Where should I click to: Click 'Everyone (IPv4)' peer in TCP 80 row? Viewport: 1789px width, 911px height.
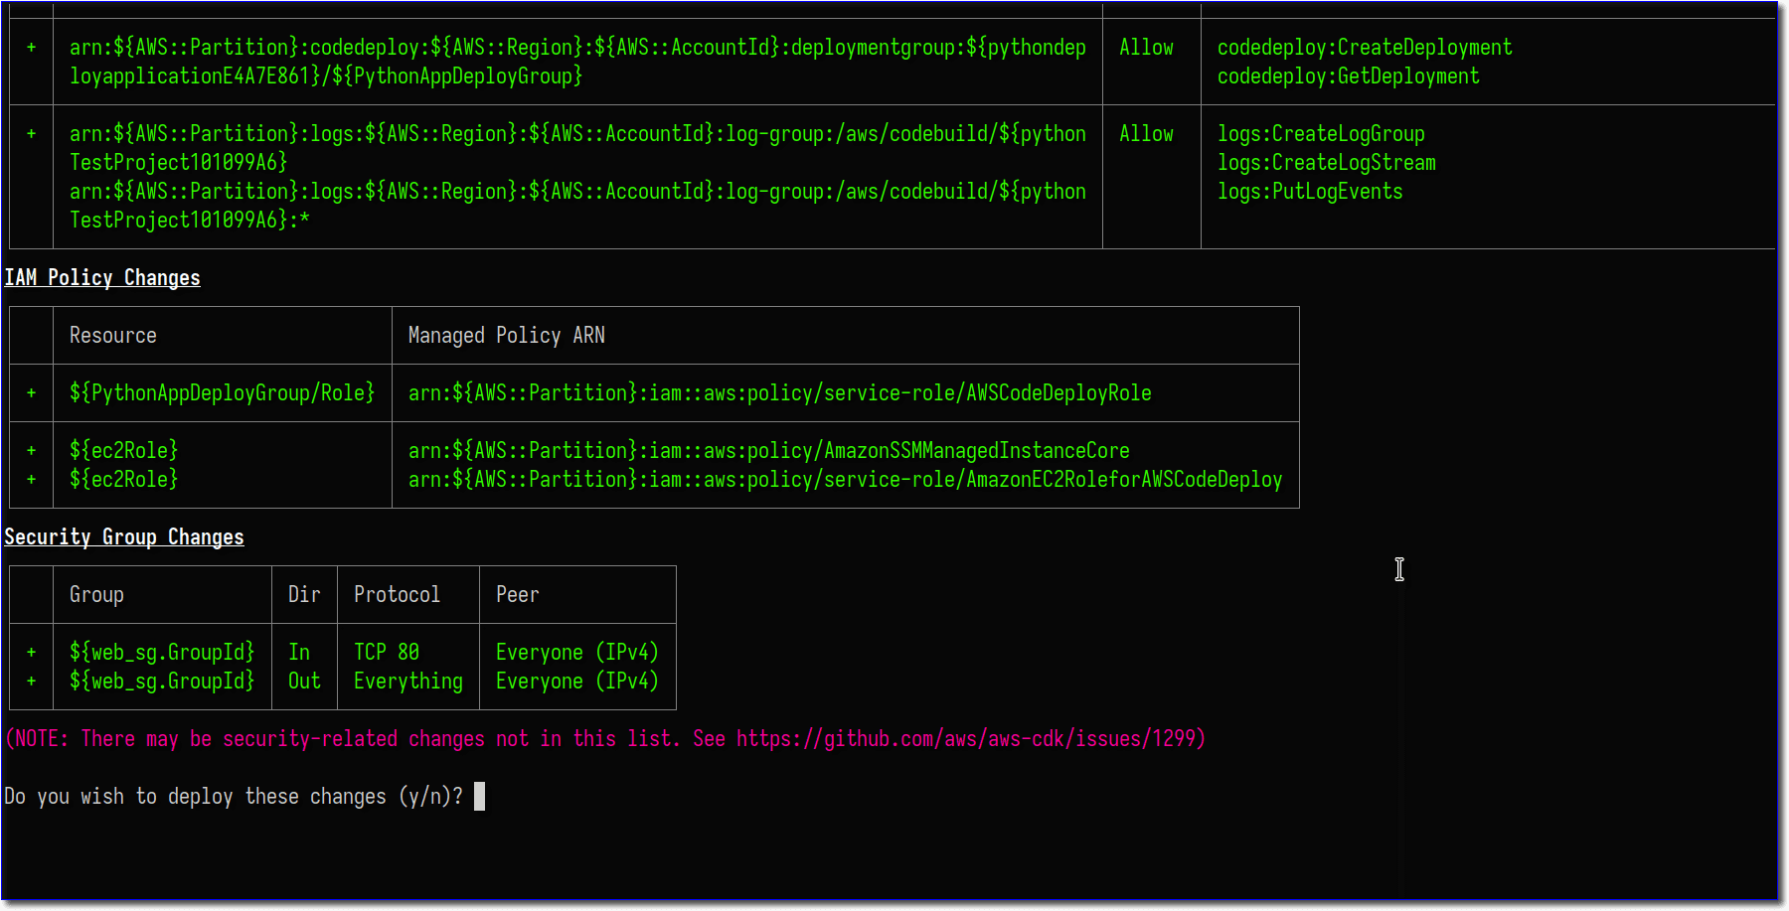(x=577, y=653)
